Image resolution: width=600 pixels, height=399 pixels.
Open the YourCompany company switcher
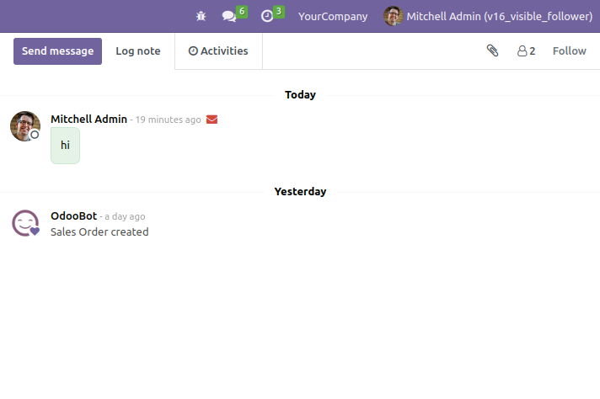point(333,17)
